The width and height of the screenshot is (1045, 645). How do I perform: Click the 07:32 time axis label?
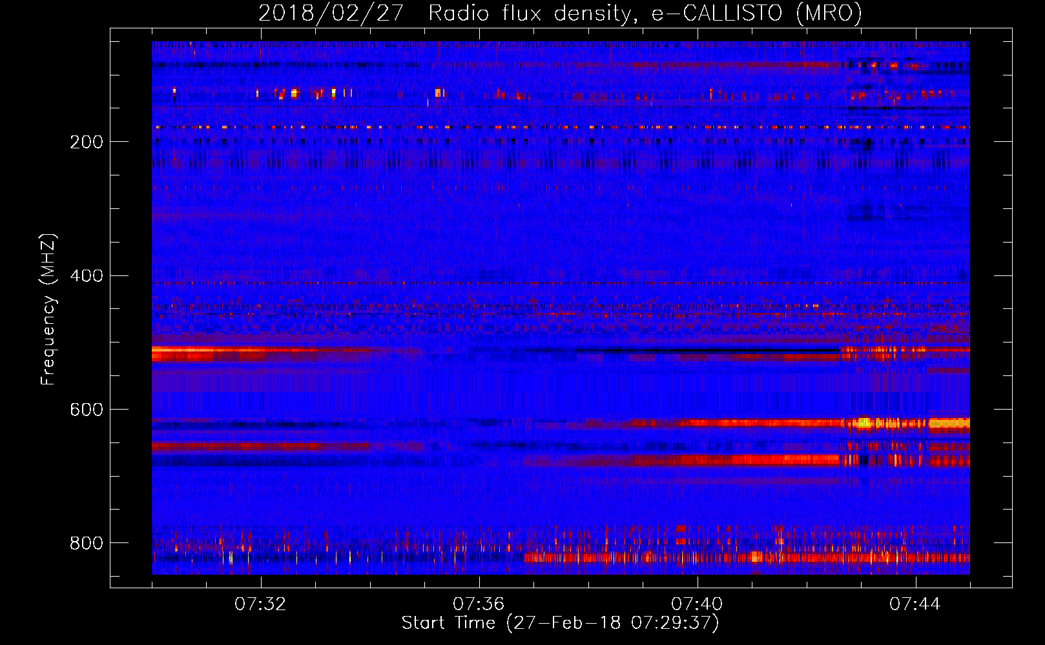(x=260, y=604)
